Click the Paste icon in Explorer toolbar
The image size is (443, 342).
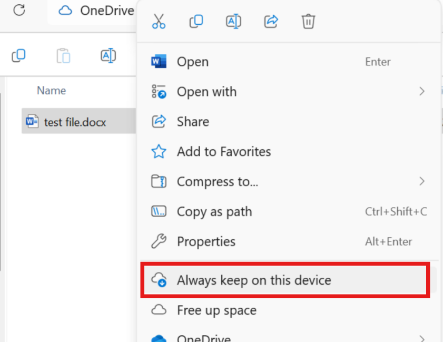tap(63, 56)
